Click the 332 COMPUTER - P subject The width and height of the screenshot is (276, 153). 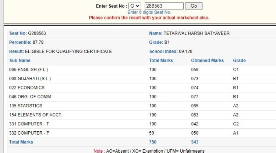point(29,133)
